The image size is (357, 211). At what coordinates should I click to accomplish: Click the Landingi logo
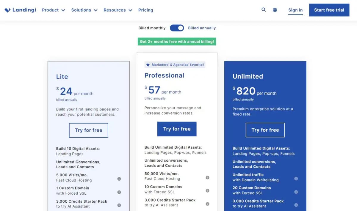pyautogui.click(x=20, y=10)
